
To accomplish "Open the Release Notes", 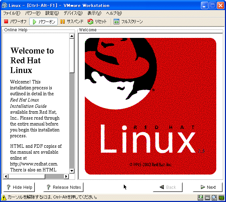I will tap(63, 187).
